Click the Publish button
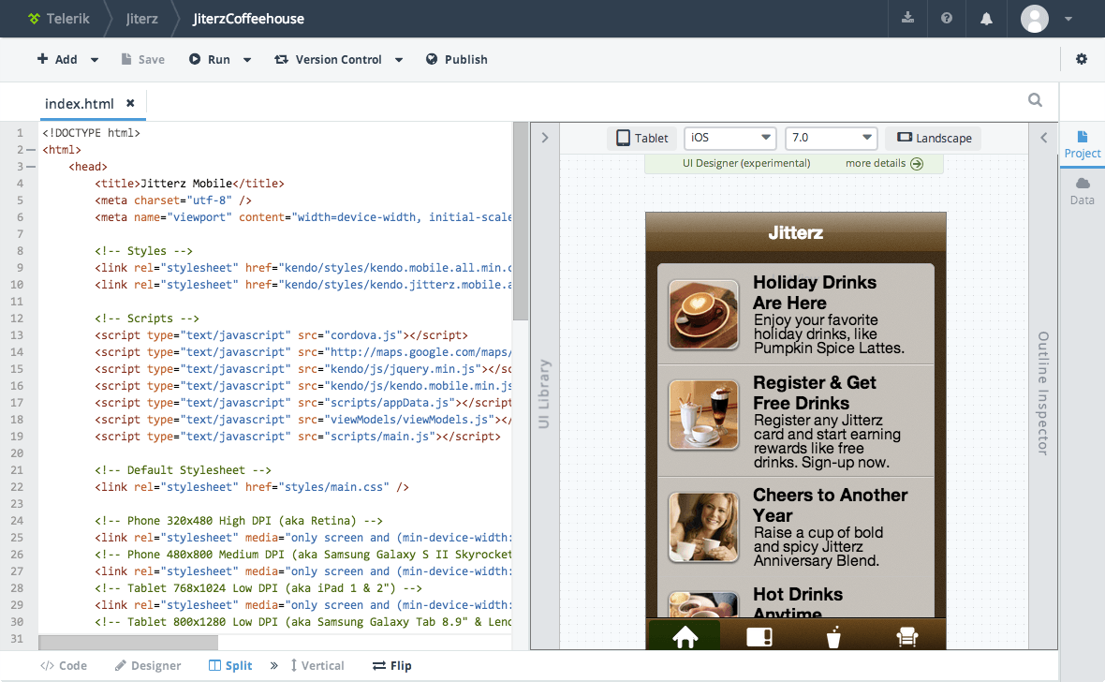 click(457, 59)
